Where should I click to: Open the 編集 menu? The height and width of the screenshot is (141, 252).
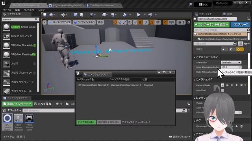tap(17, 10)
